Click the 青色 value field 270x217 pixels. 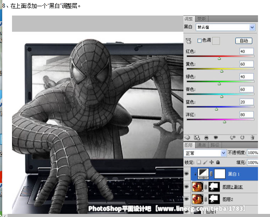(246, 89)
